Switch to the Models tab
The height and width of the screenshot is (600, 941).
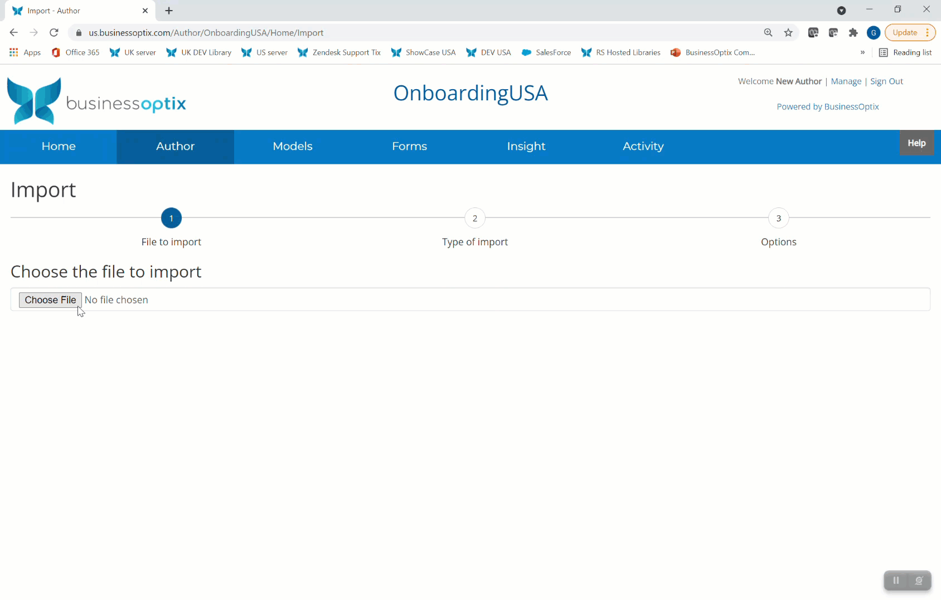pyautogui.click(x=292, y=146)
